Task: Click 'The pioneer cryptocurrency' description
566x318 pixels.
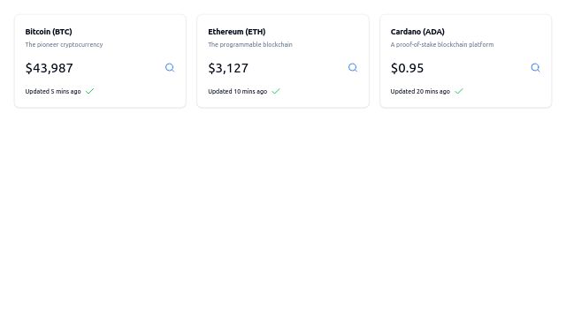Action: click(64, 45)
